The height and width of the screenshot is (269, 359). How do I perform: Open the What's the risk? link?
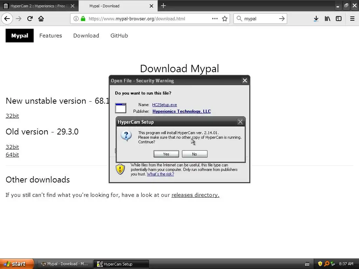pyautogui.click(x=160, y=174)
